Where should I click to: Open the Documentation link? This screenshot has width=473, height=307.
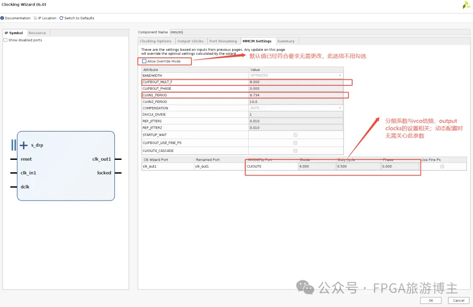point(18,18)
